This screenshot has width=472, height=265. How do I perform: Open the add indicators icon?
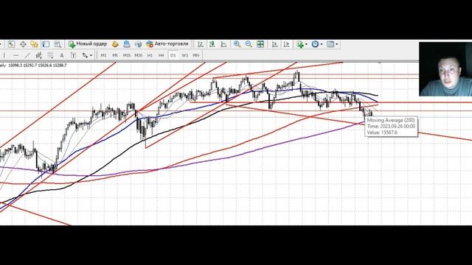pyautogui.click(x=300, y=44)
